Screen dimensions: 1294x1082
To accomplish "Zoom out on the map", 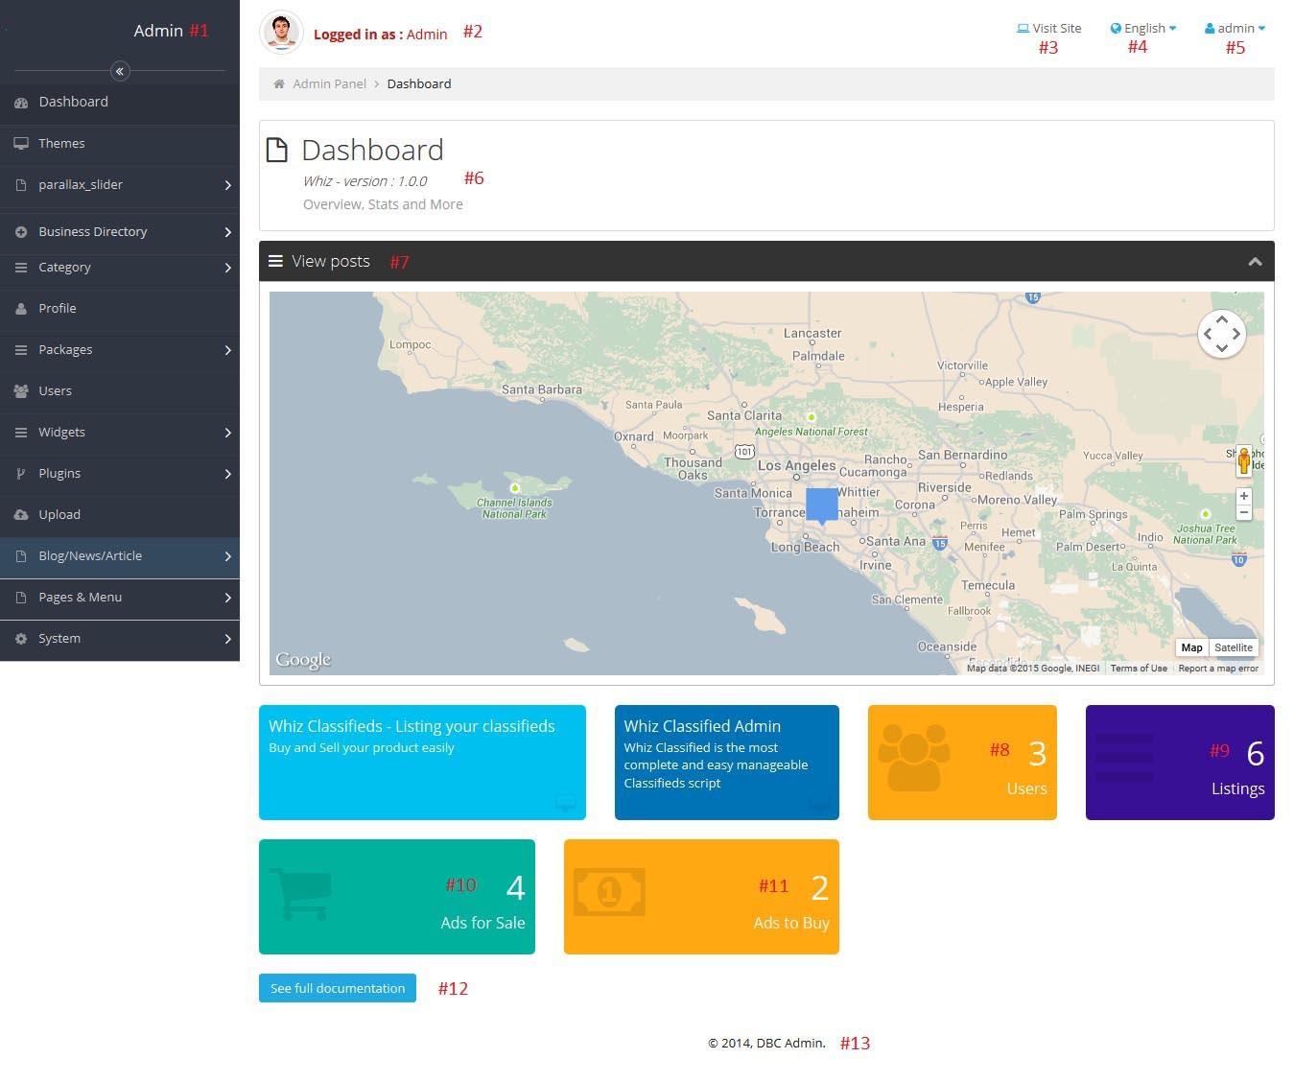I will click(1244, 512).
